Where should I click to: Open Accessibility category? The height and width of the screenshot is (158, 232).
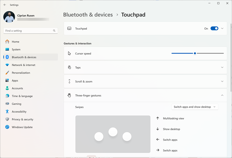point(31,111)
